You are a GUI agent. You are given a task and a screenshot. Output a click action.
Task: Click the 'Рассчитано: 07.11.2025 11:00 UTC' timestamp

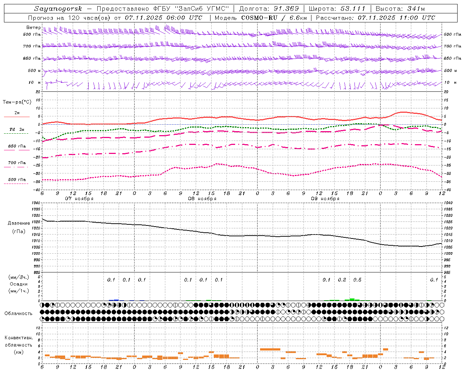tap(375, 18)
